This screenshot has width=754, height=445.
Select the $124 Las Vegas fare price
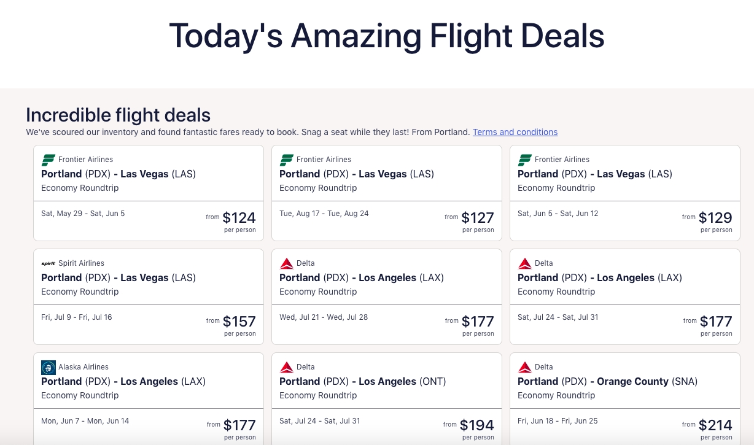[239, 217]
